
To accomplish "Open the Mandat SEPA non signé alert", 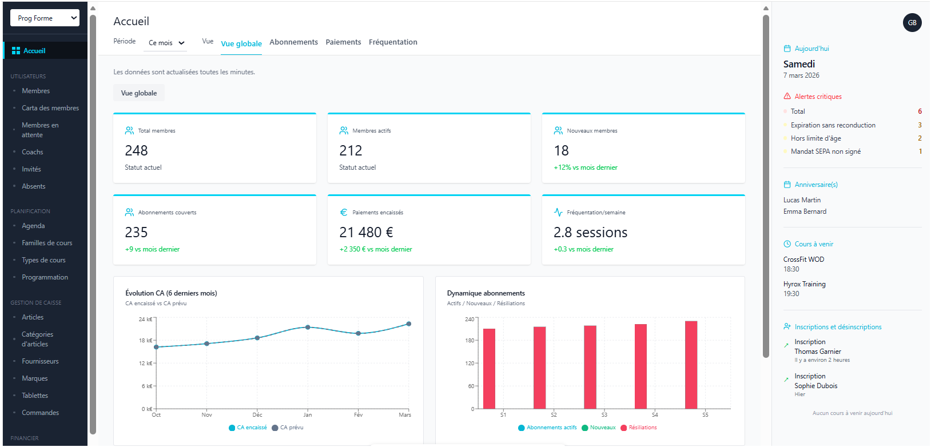I will [852, 151].
